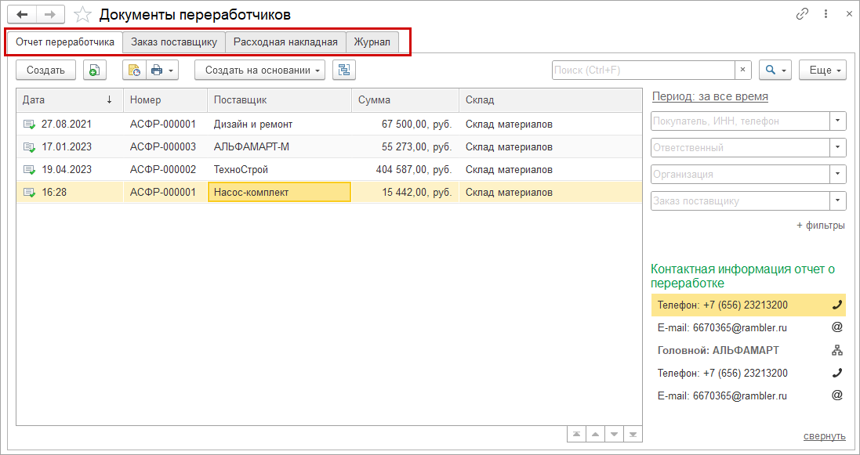
Task: Click the amount 67 500,00, руб.
Action: click(x=417, y=125)
